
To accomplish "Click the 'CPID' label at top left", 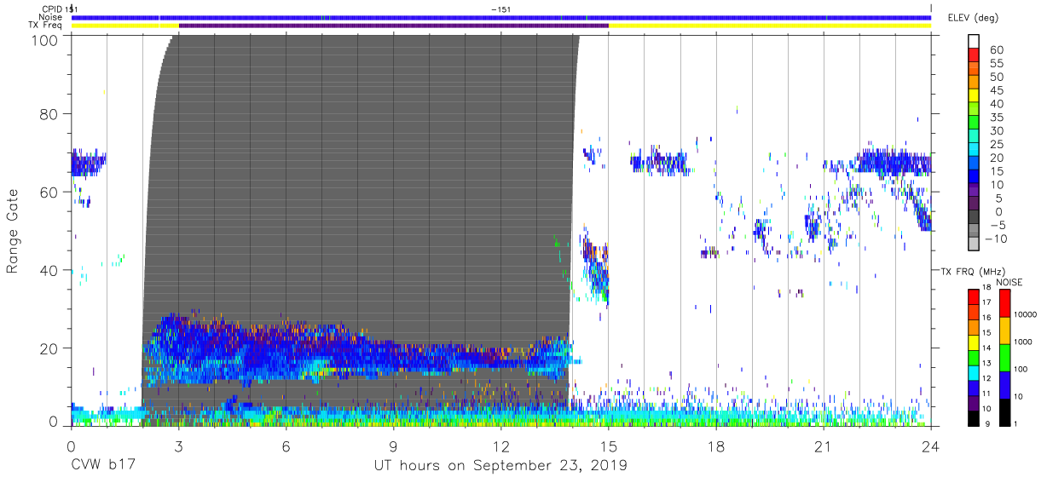I will click(51, 9).
